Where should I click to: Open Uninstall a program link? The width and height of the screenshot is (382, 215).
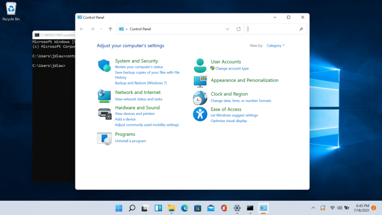pyautogui.click(x=130, y=141)
